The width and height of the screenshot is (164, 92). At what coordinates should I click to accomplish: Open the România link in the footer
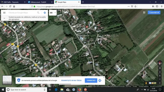tap(129, 86)
